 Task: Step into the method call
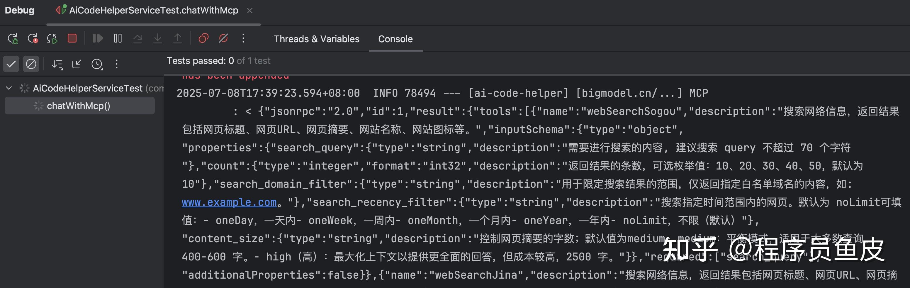coord(157,38)
